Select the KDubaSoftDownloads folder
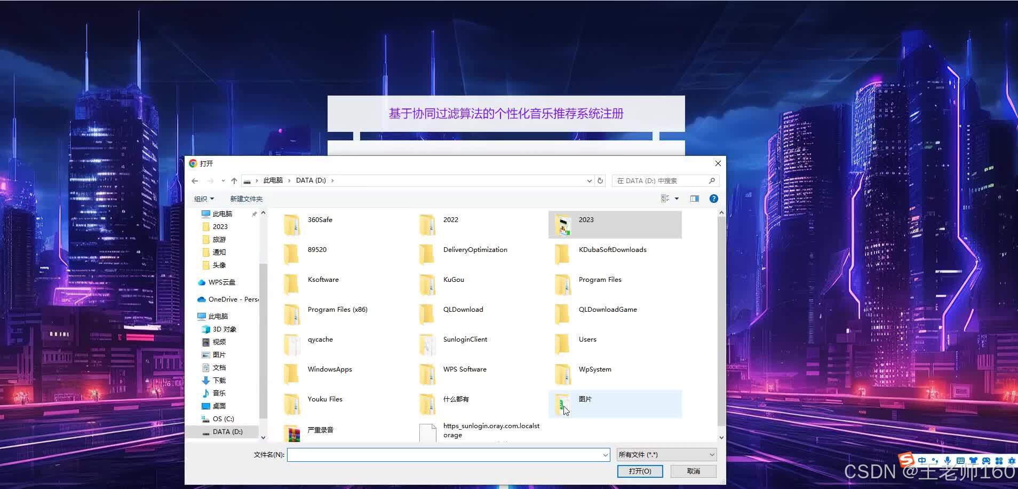 coord(615,255)
